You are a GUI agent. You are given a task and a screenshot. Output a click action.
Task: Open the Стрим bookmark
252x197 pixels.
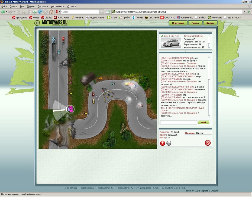click(x=112, y=18)
